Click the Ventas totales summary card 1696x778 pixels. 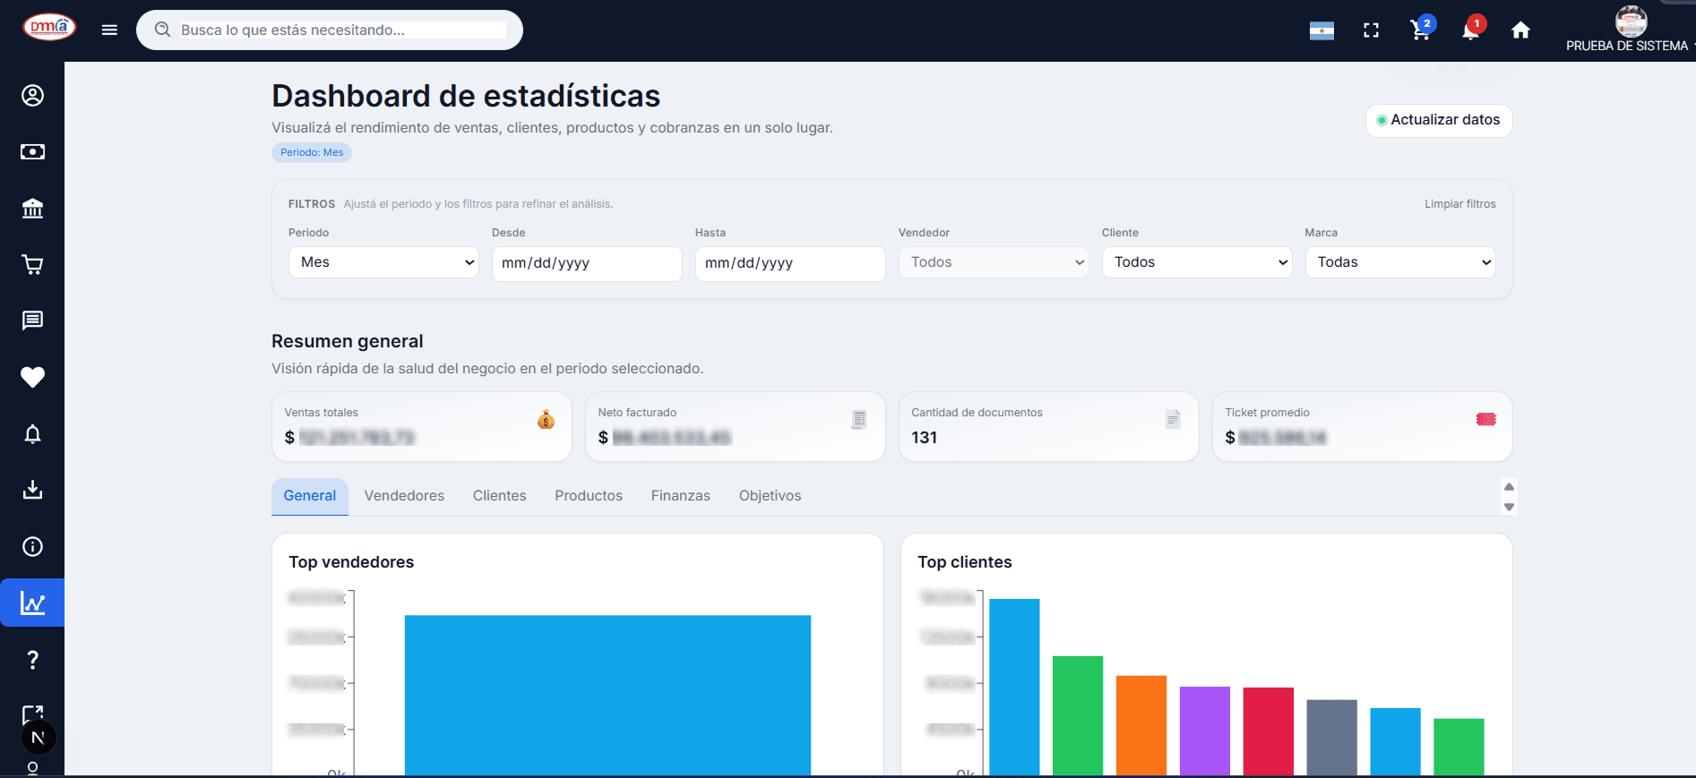coord(422,427)
